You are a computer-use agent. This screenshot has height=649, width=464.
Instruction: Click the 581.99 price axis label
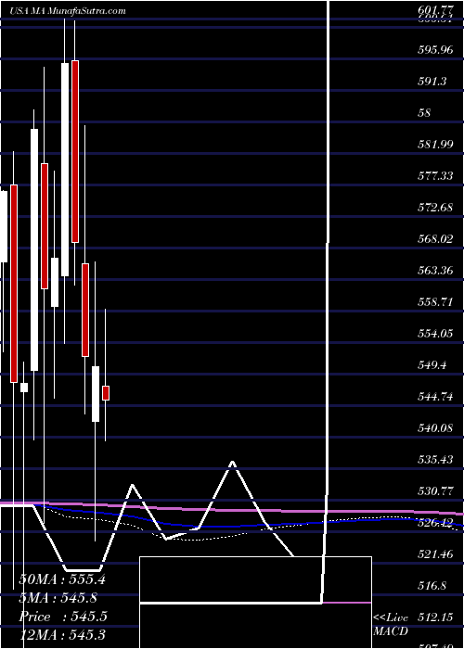click(x=434, y=144)
